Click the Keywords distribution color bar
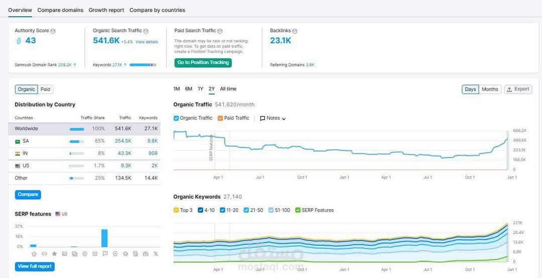The image size is (542, 278). pyautogui.click(x=143, y=65)
